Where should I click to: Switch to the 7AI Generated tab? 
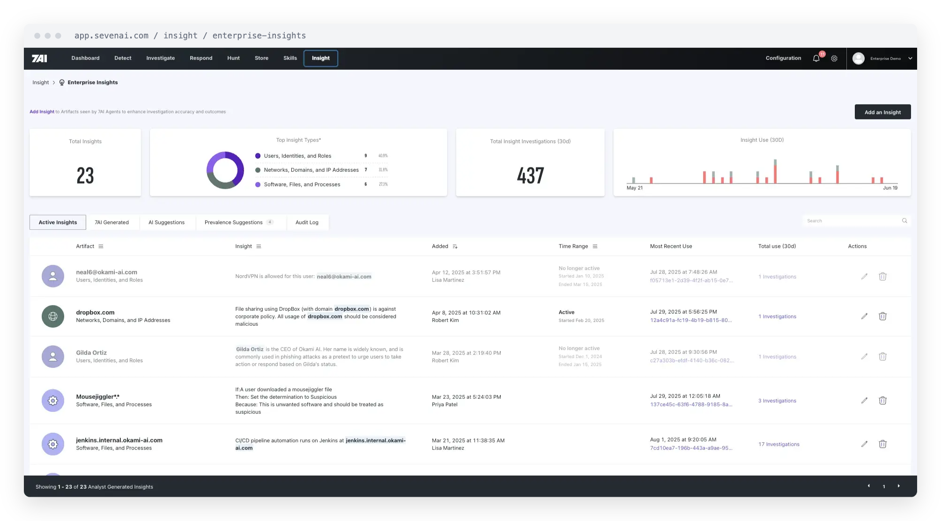112,222
